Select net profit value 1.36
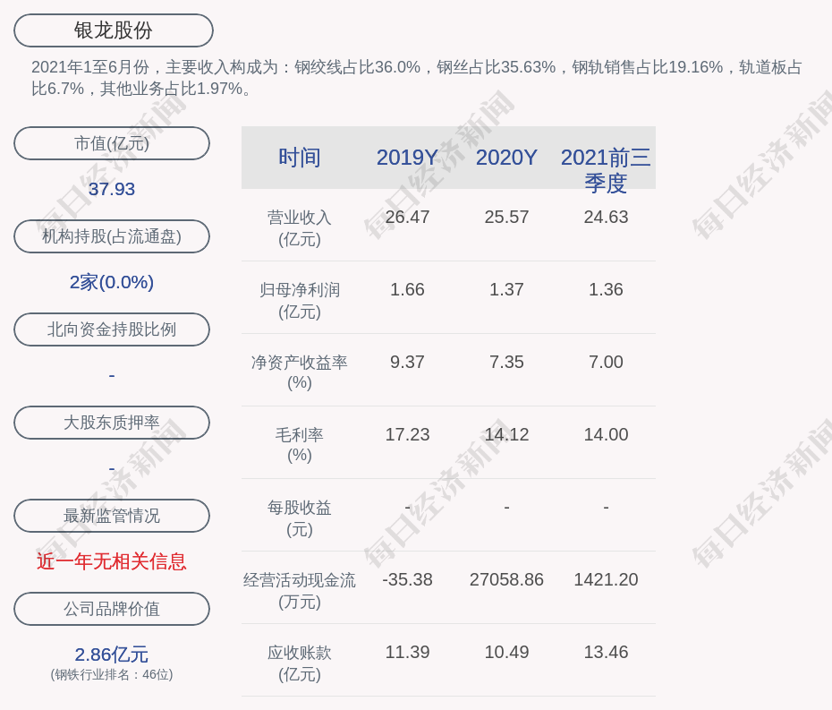This screenshot has width=832, height=710. (606, 289)
